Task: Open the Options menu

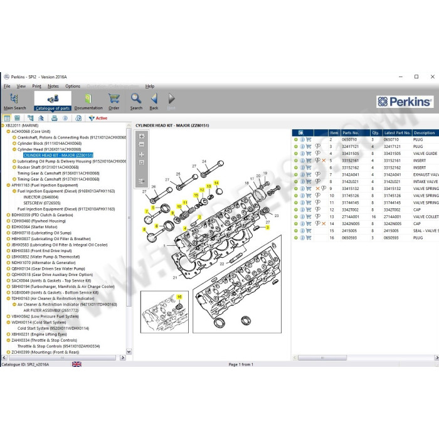Action: click(73, 87)
